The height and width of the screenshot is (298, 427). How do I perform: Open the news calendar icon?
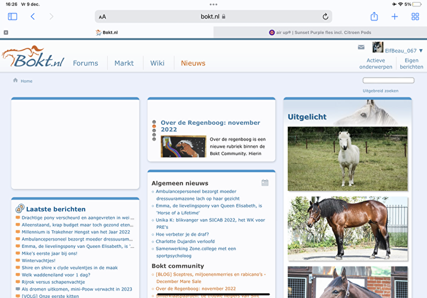point(265,182)
